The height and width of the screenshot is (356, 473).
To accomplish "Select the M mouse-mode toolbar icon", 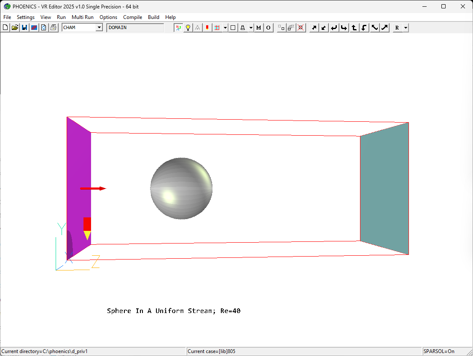I will click(x=258, y=27).
